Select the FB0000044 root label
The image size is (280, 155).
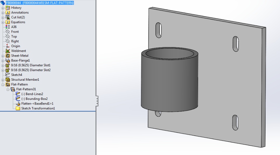click(40, 3)
